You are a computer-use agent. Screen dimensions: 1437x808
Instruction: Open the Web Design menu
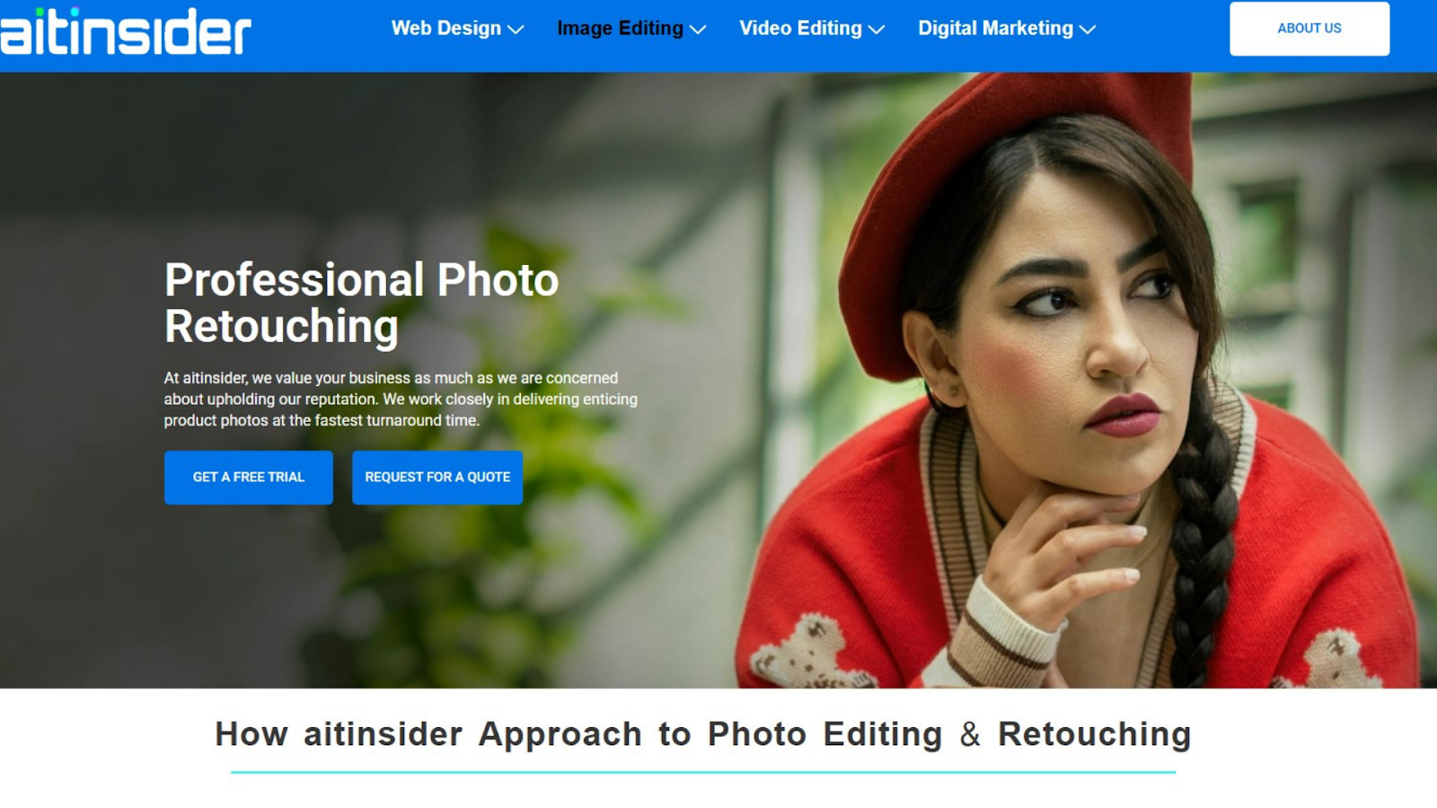point(446,29)
